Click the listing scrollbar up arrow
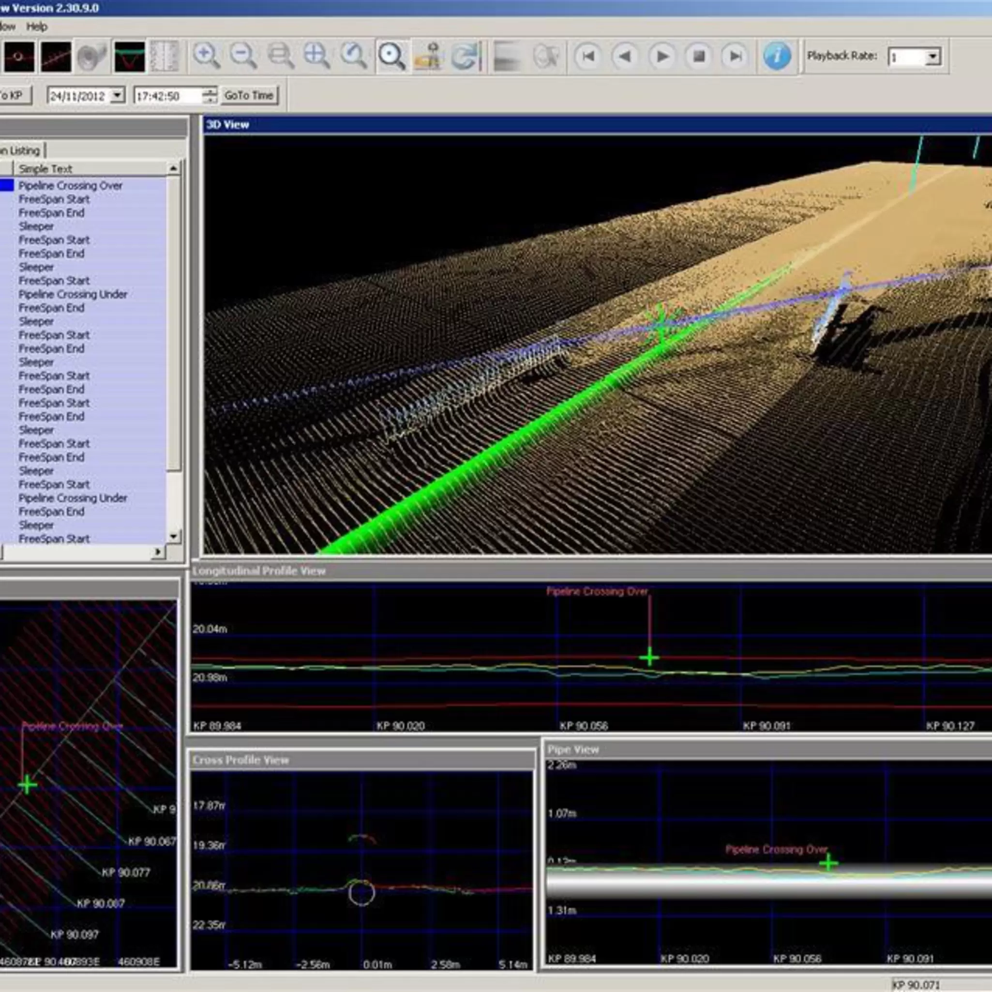This screenshot has width=992, height=992. pyautogui.click(x=174, y=168)
